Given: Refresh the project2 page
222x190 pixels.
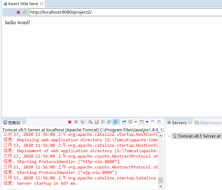Looking at the screenshot, I should pos(25,12).
